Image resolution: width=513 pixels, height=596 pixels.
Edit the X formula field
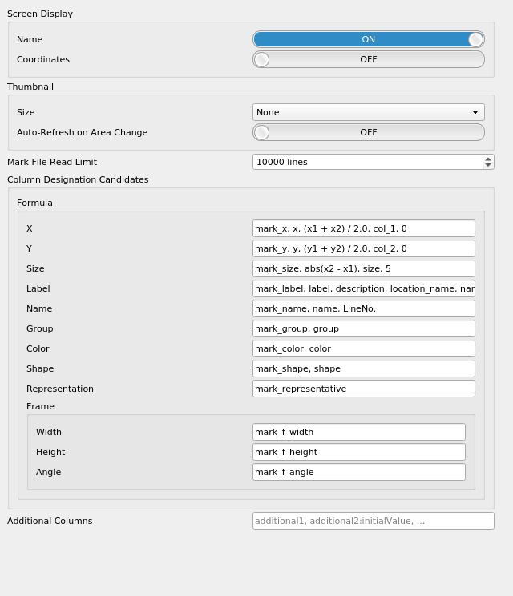pos(364,228)
